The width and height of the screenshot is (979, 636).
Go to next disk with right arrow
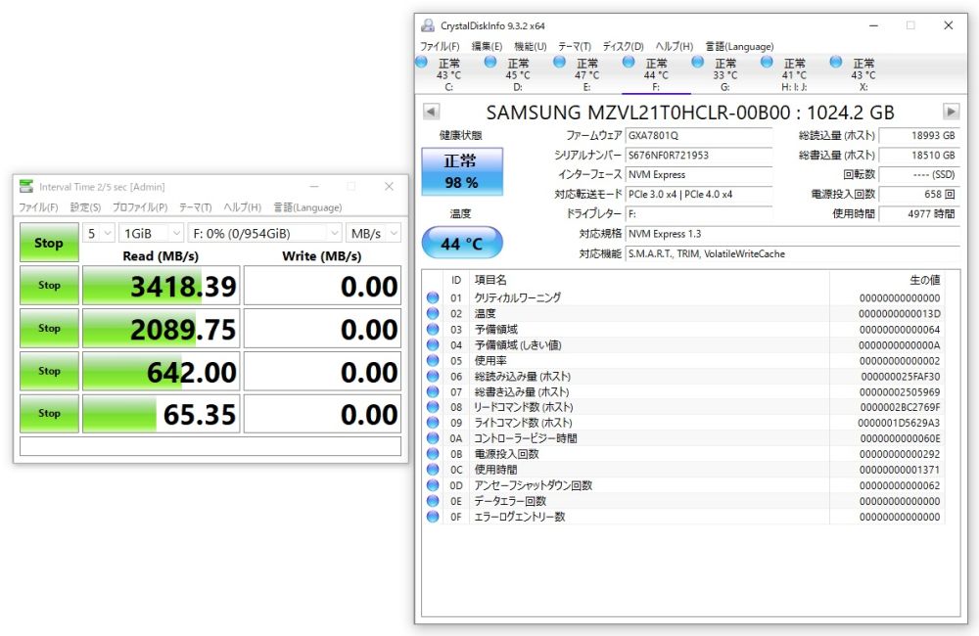[x=951, y=112]
